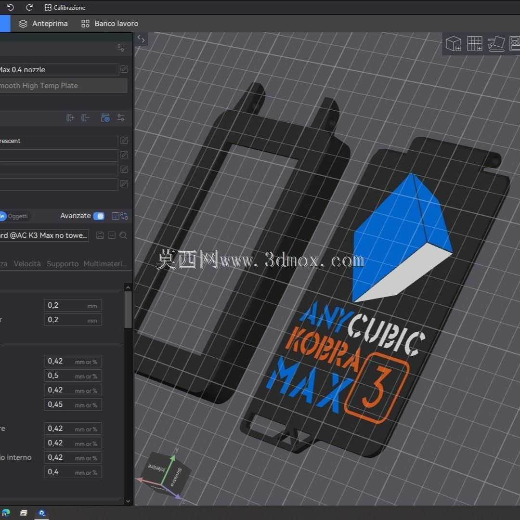Open the 'rescent' filament dropdown
Viewport: 520px width, 520px height.
tap(59, 141)
